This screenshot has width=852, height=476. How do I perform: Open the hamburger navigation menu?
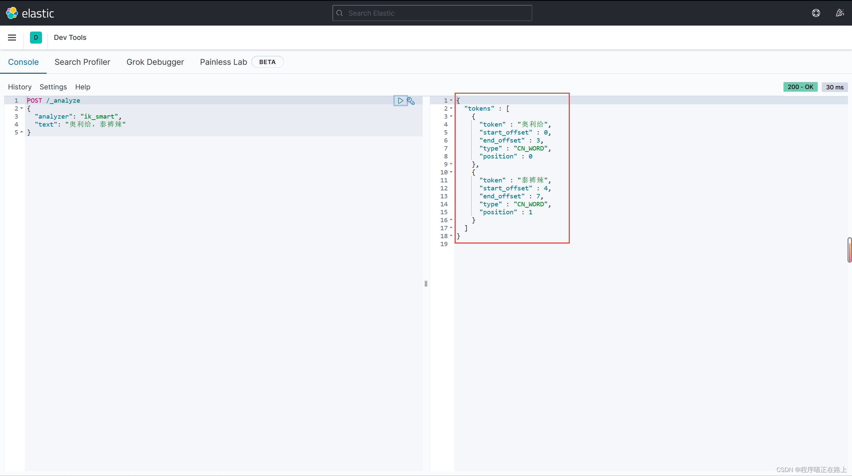point(12,38)
